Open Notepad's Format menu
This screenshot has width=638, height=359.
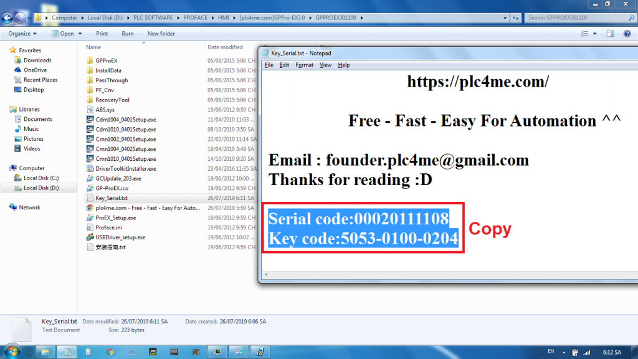click(304, 65)
